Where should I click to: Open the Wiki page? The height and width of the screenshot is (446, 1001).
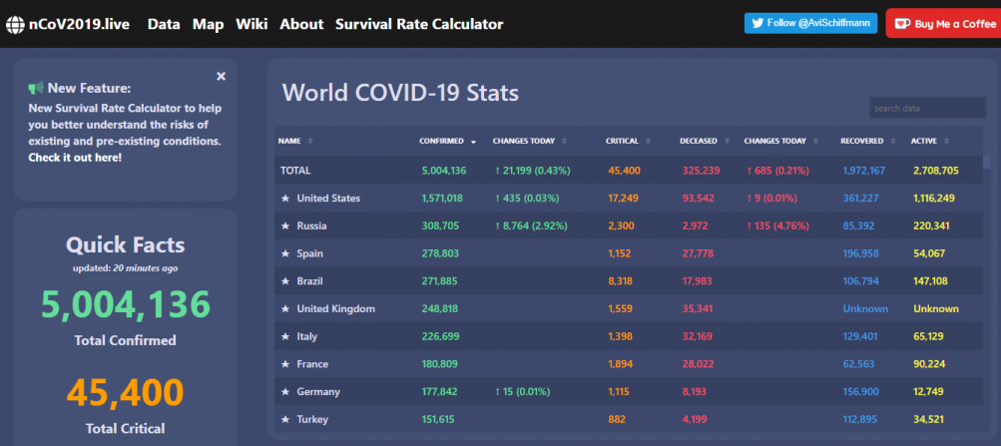click(251, 24)
